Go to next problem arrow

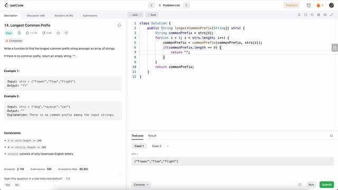[186, 5]
